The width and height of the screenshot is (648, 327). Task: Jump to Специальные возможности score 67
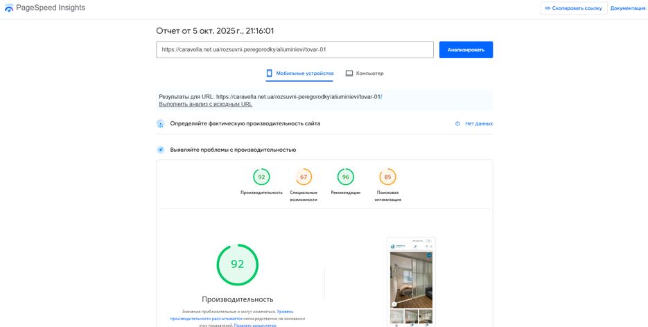(x=304, y=177)
